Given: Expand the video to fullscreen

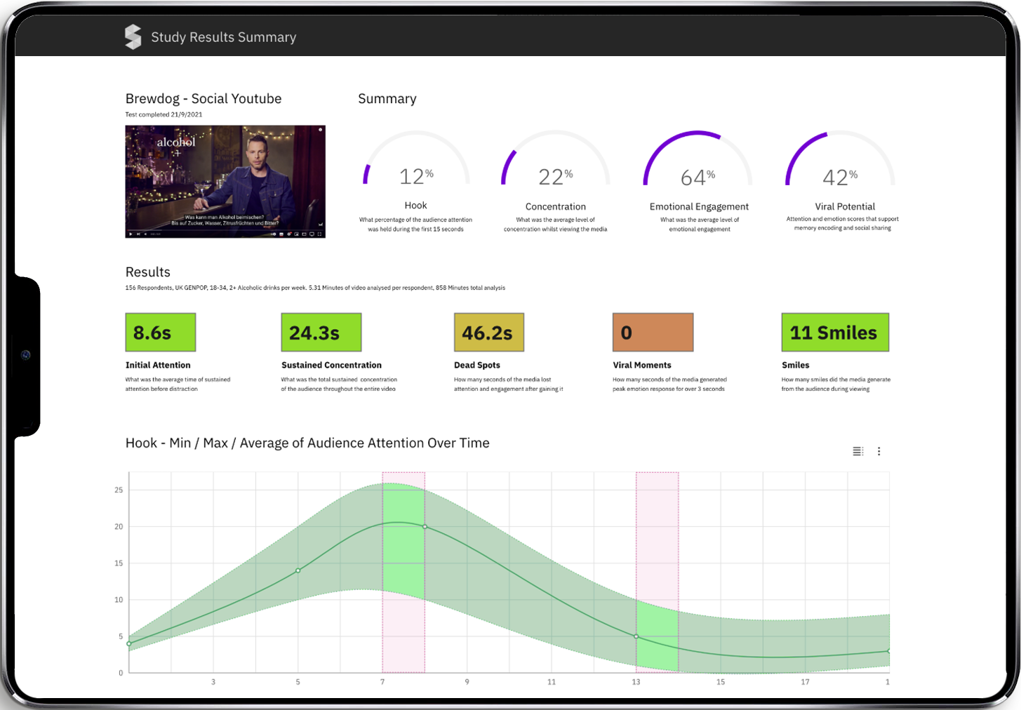Looking at the screenshot, I should (320, 234).
